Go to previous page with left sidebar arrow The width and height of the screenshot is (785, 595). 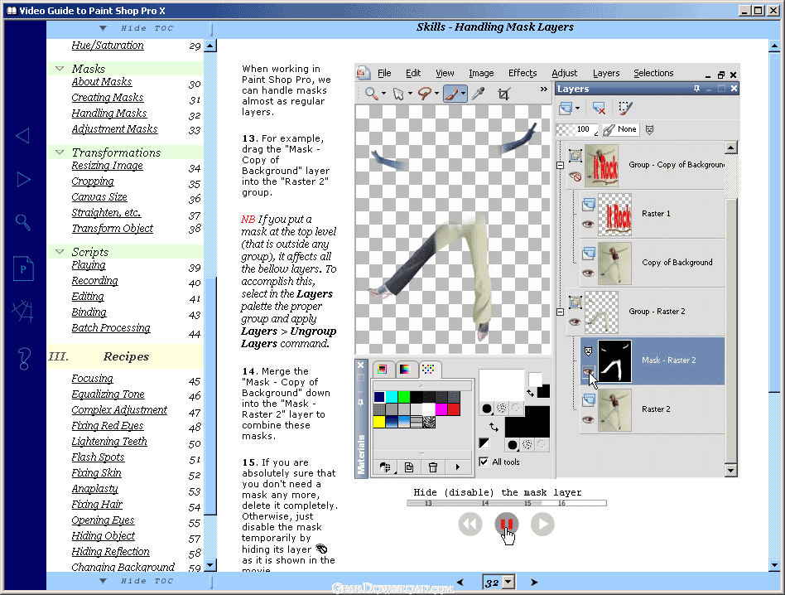click(x=23, y=136)
